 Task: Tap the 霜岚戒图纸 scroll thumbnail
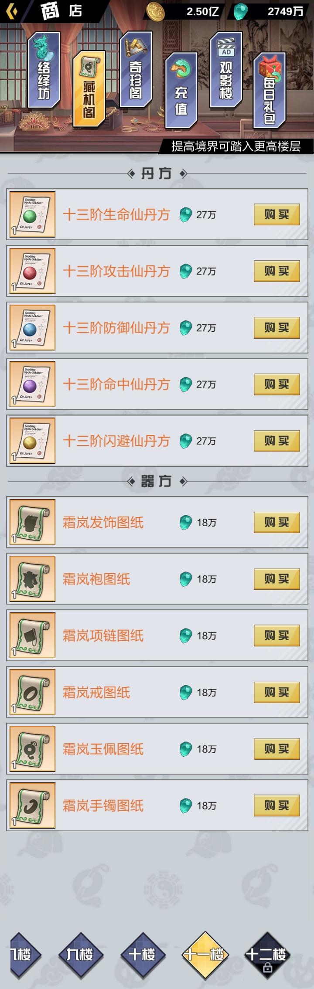pyautogui.click(x=32, y=692)
